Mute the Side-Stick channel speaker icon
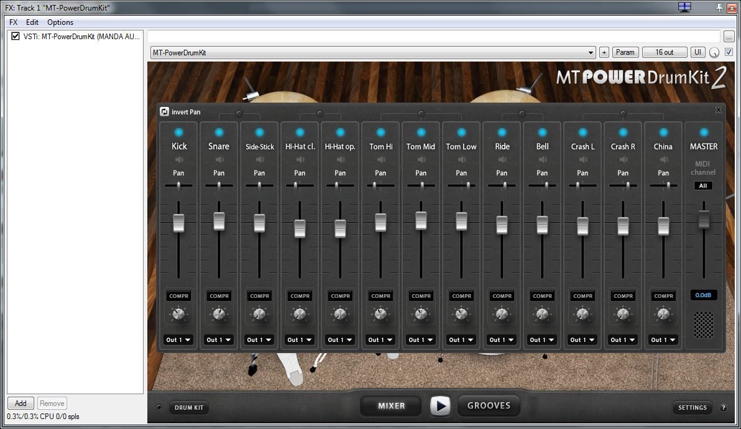The width and height of the screenshot is (741, 429). (259, 160)
